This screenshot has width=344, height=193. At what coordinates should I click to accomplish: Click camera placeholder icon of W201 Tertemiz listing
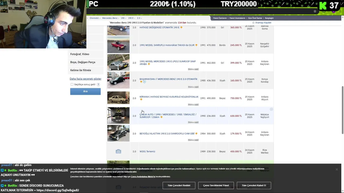point(118,151)
